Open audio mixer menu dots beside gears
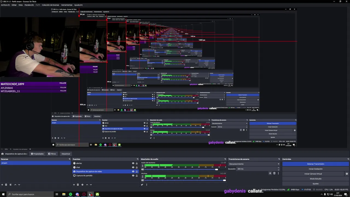350x197 pixels. point(147,185)
